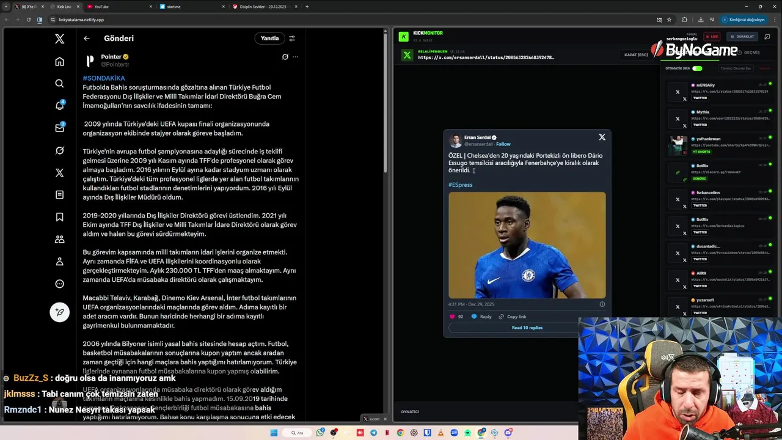Open X notifications bell
Image resolution: width=782 pixels, height=440 pixels.
tap(59, 106)
